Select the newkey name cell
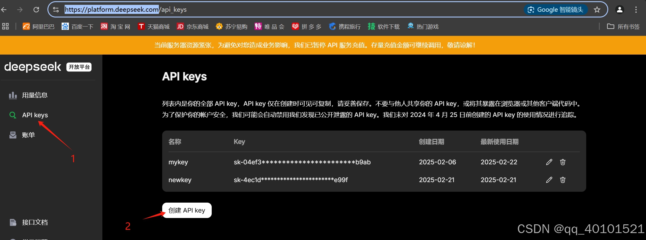646x240 pixels. click(x=180, y=180)
